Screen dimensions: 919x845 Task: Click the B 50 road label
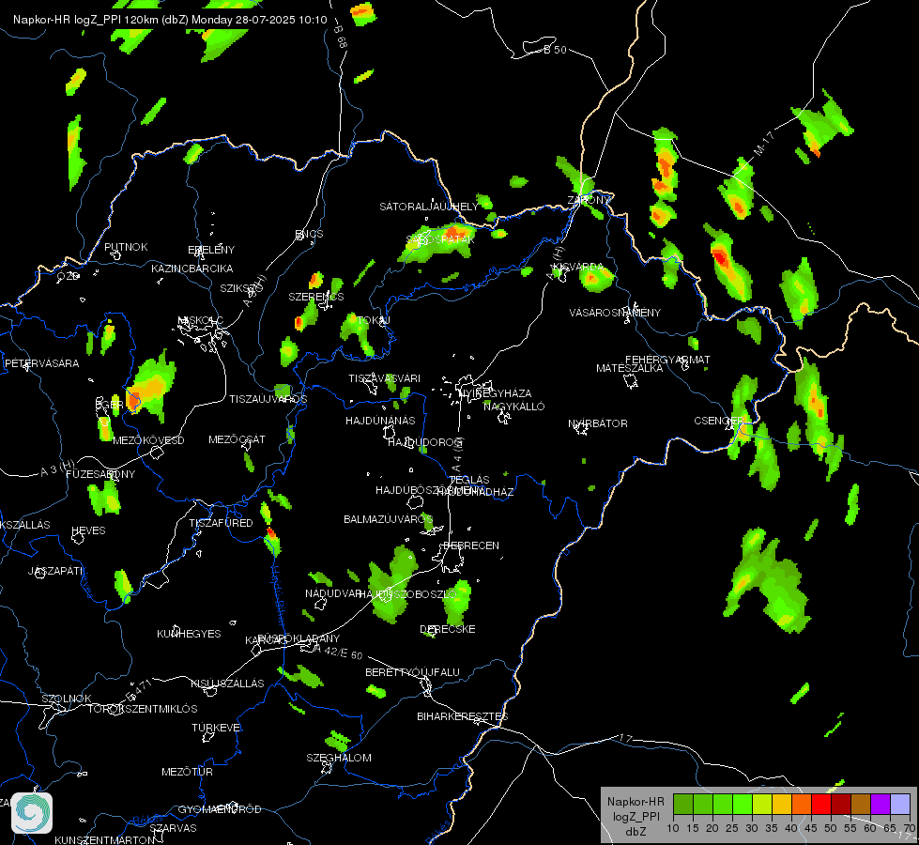click(x=555, y=50)
